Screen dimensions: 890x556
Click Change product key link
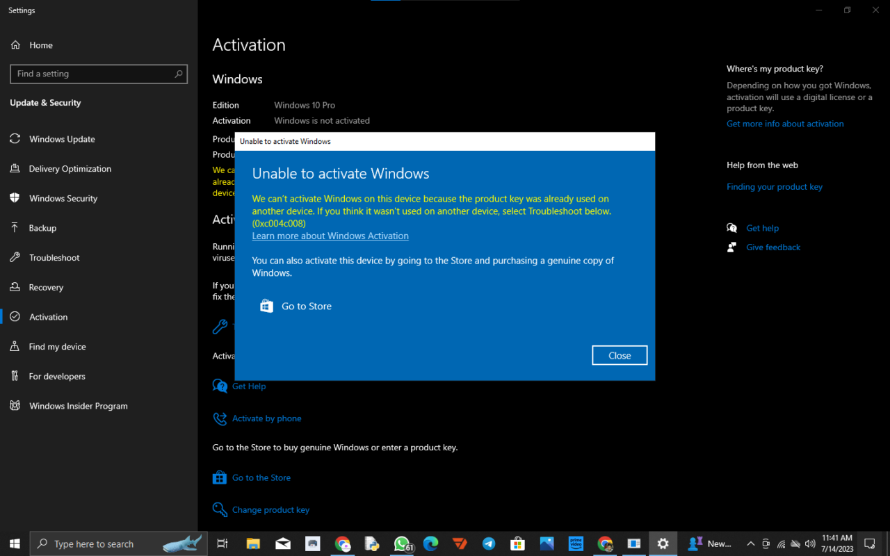pyautogui.click(x=270, y=509)
